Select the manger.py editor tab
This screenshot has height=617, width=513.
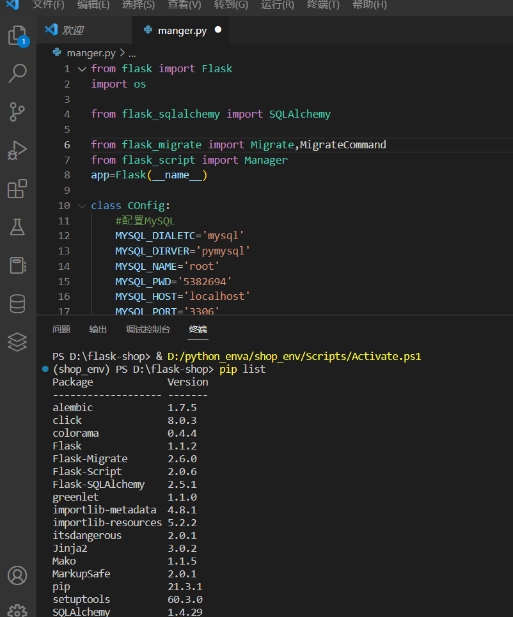pyautogui.click(x=180, y=30)
